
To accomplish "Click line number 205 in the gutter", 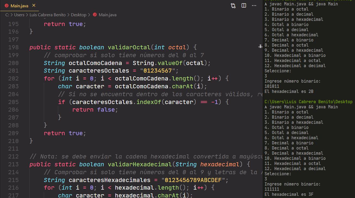I will (x=13, y=102).
